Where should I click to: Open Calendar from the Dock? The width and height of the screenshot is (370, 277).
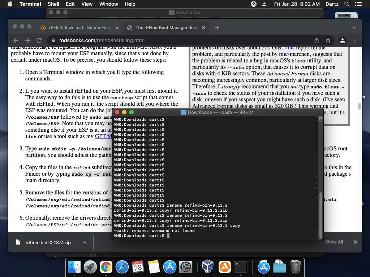click(x=138, y=267)
